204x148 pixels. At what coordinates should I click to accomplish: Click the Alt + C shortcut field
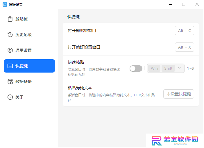coord(185,31)
